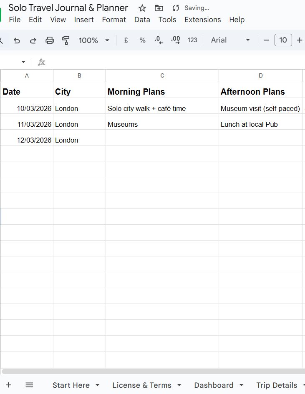Viewport: 305px width, 394px height.
Task: Format as currency with pound icon
Action: [x=126, y=40]
